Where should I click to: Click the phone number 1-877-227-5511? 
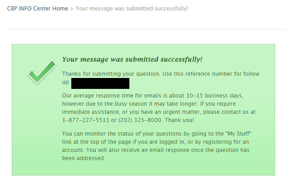(85, 120)
